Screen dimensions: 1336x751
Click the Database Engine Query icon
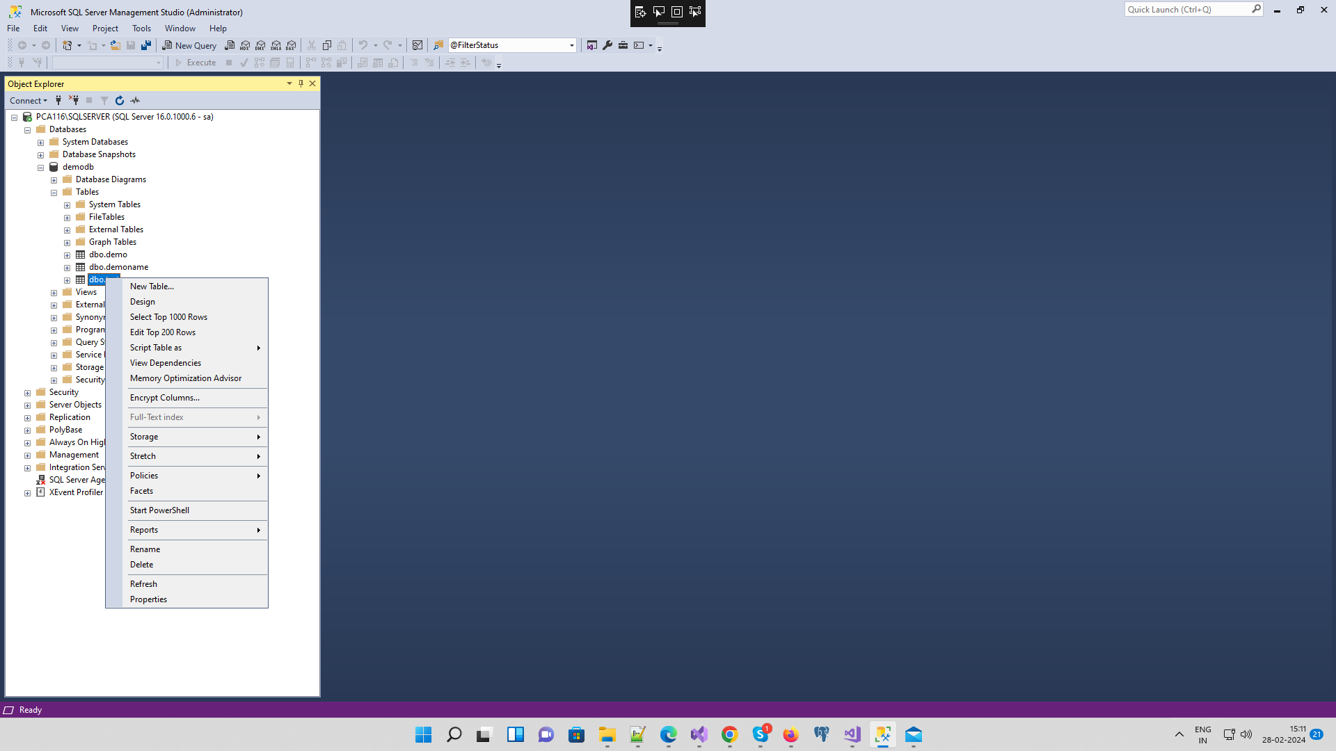[230, 45]
